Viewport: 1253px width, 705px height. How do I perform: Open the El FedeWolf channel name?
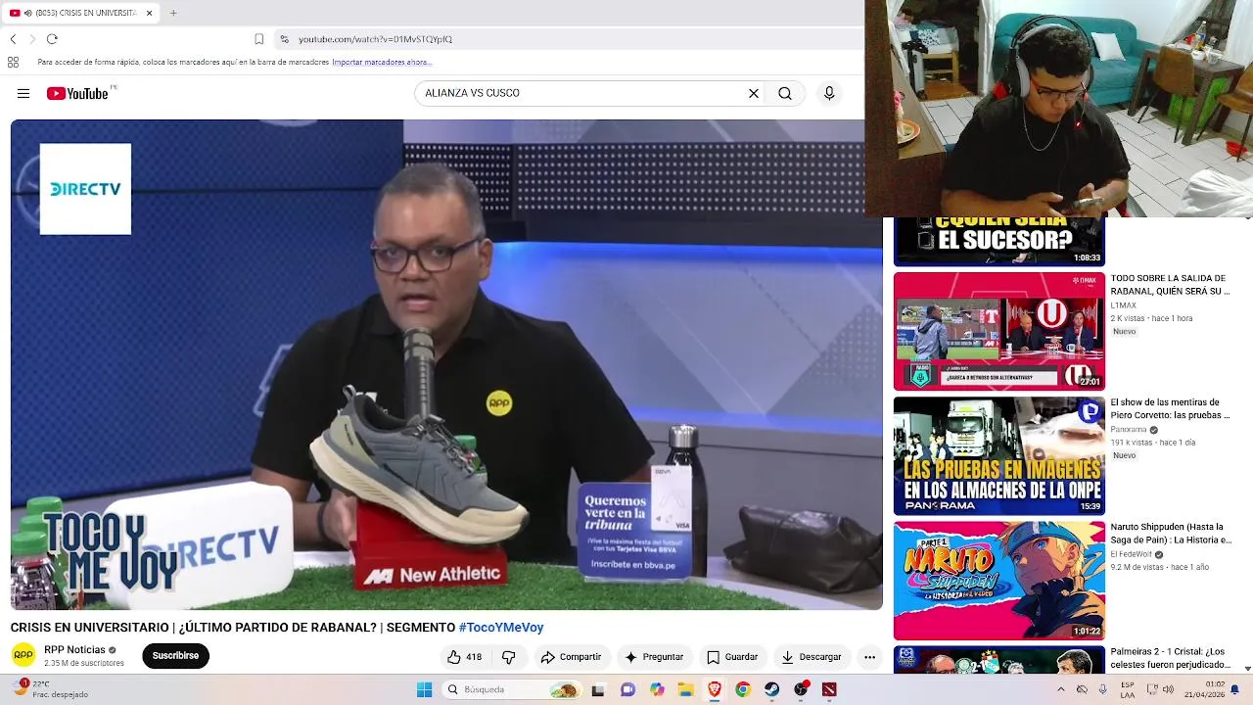click(x=1132, y=554)
